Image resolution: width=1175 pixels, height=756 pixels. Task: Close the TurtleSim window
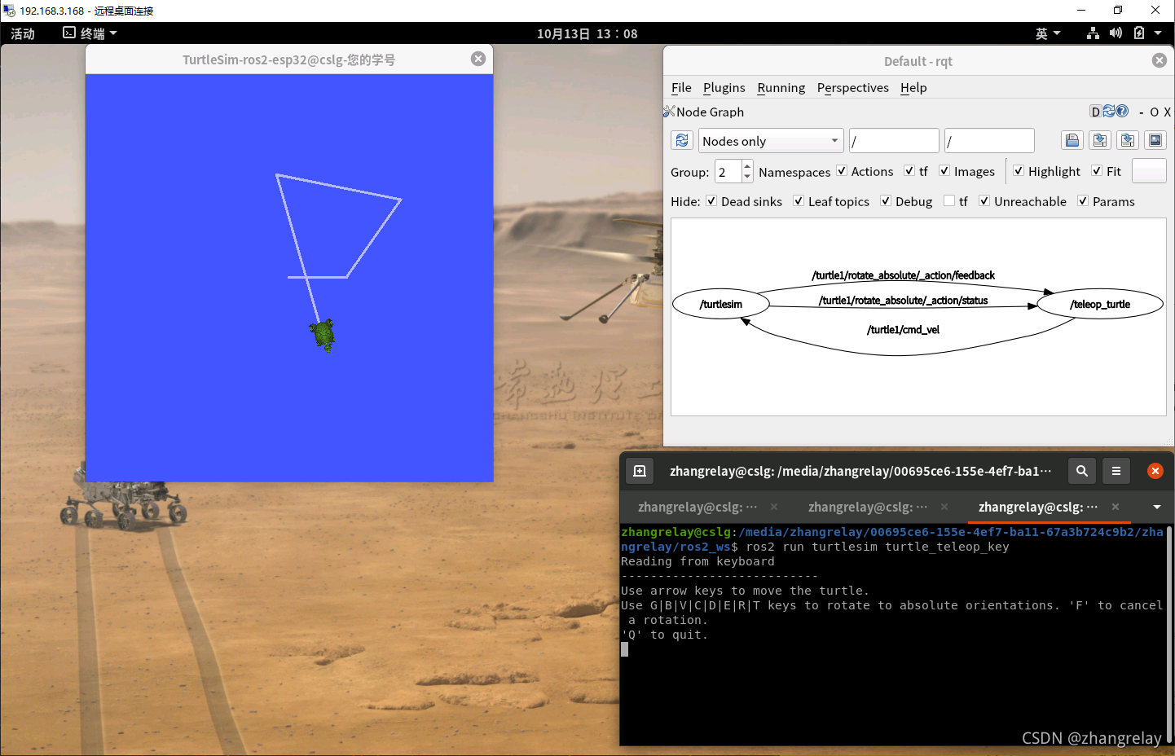[x=478, y=59]
